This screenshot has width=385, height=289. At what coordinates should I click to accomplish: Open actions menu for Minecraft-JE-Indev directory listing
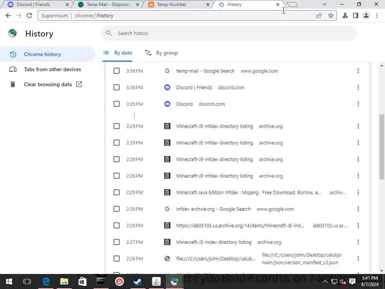358,242
